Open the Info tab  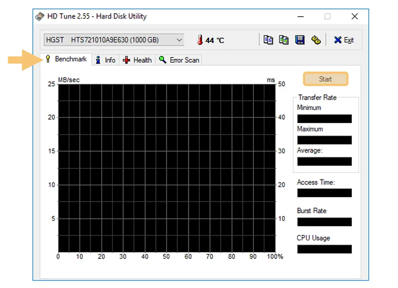pos(105,60)
